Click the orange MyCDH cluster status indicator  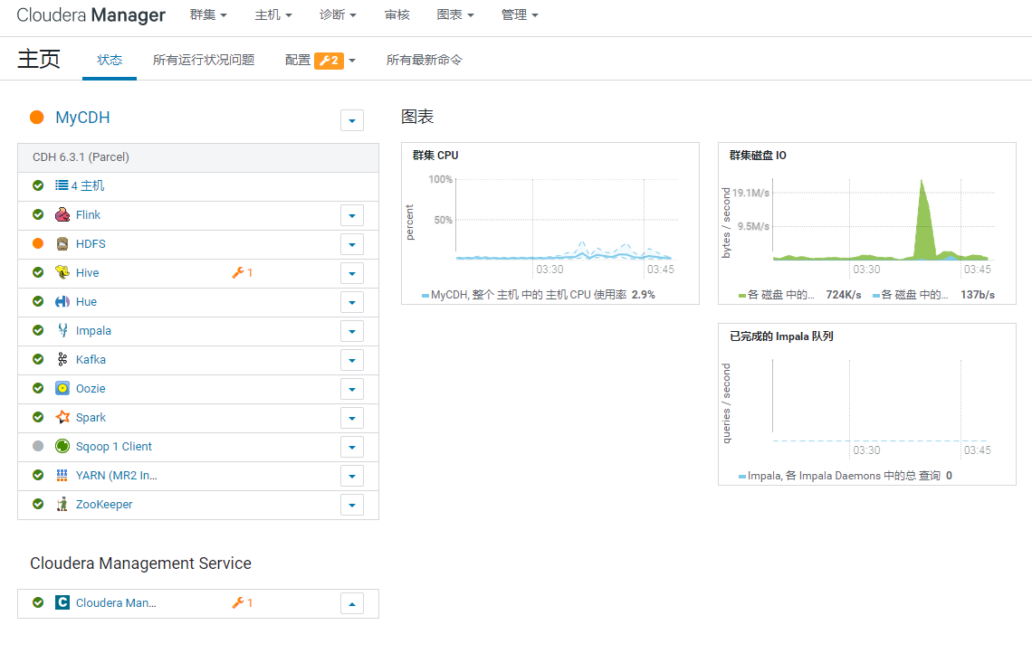click(x=37, y=117)
